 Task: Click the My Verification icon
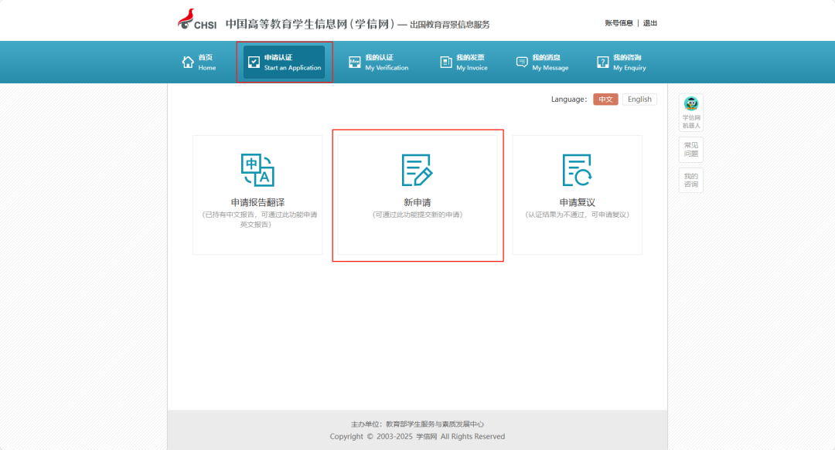(355, 63)
